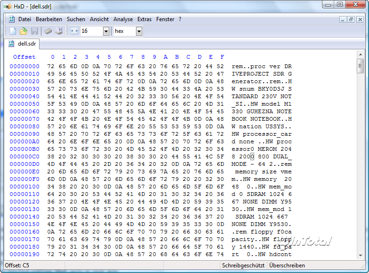Click offset row 000000C0
369x273 pixels.
pos(24,156)
